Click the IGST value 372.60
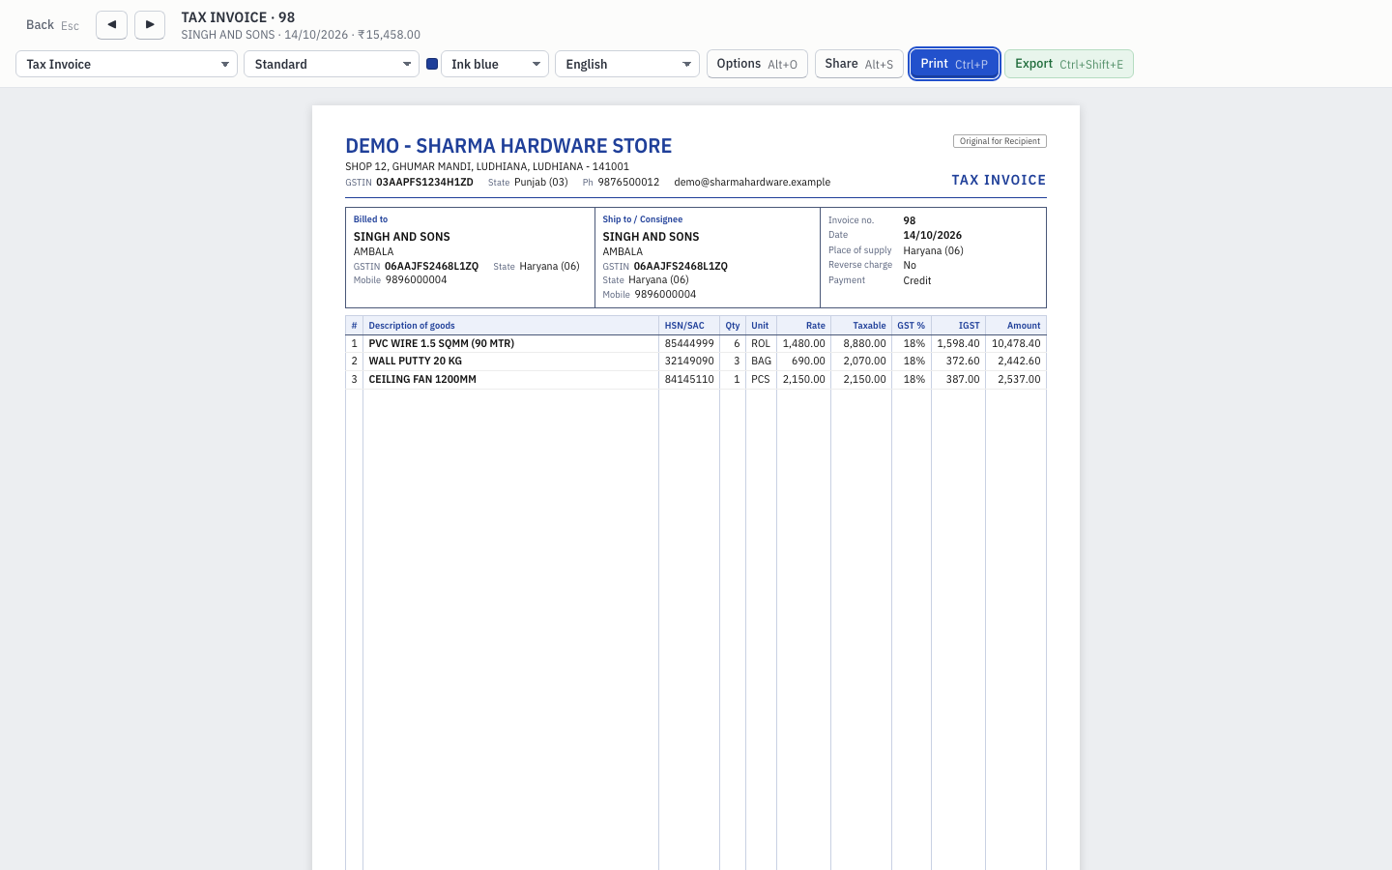 coord(962,361)
